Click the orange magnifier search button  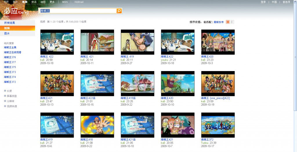pyautogui.click(x=119, y=11)
